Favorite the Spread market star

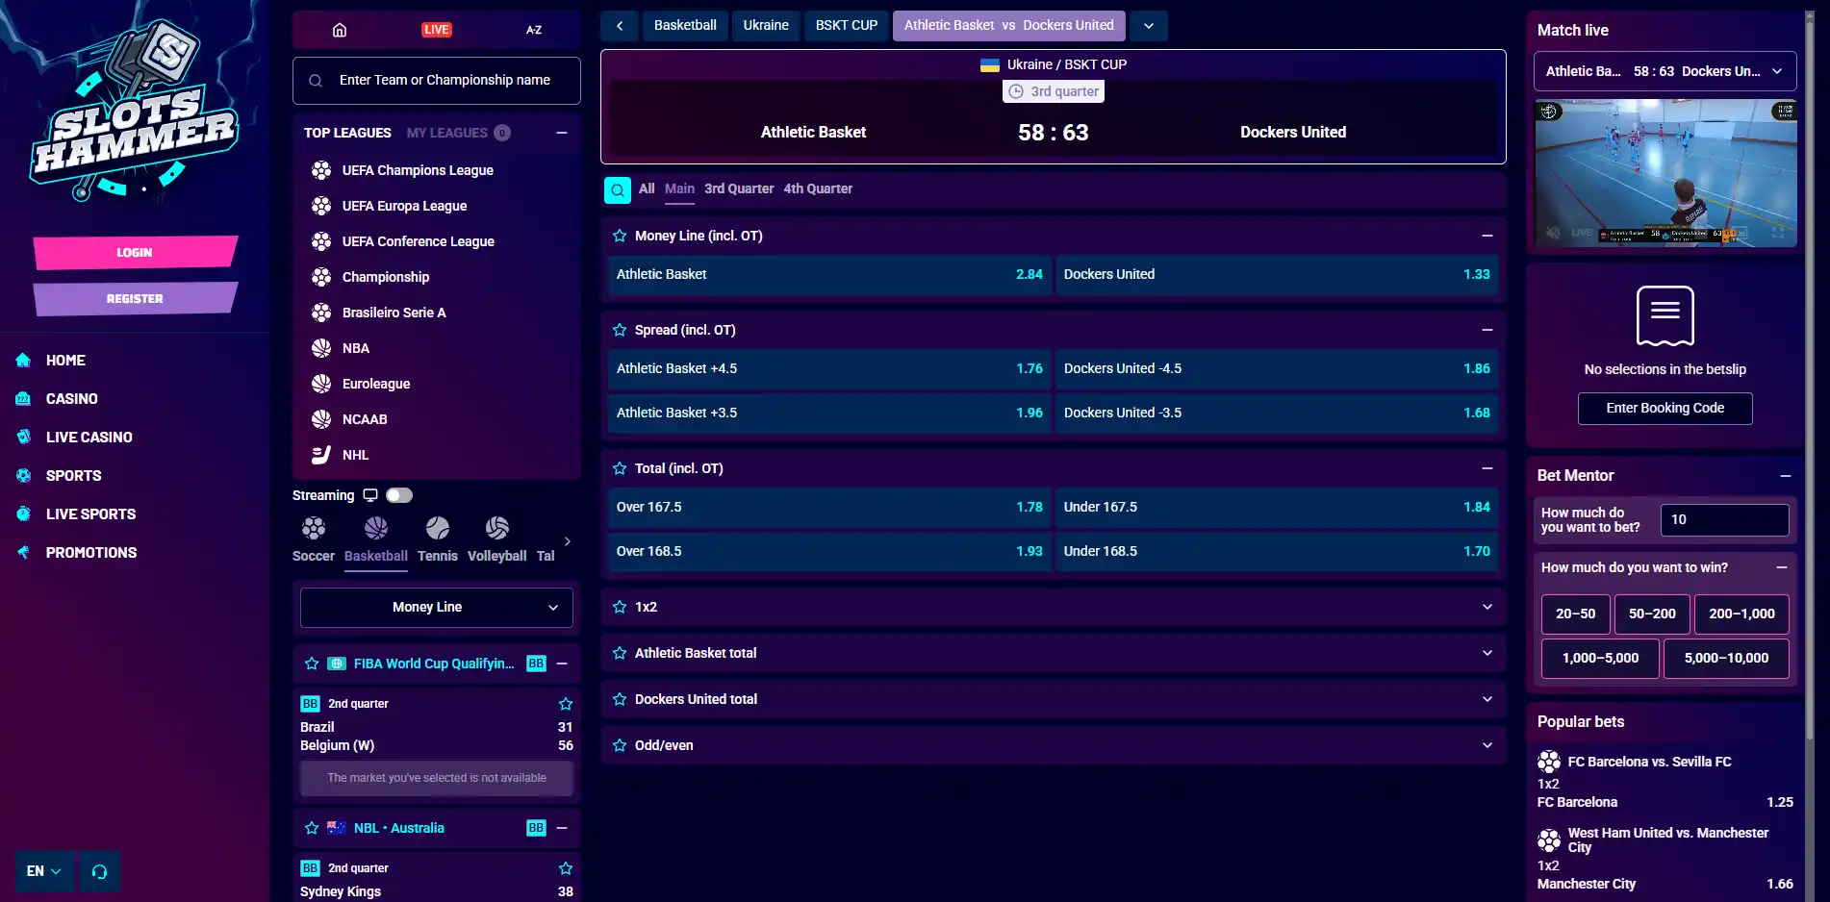[x=620, y=330]
